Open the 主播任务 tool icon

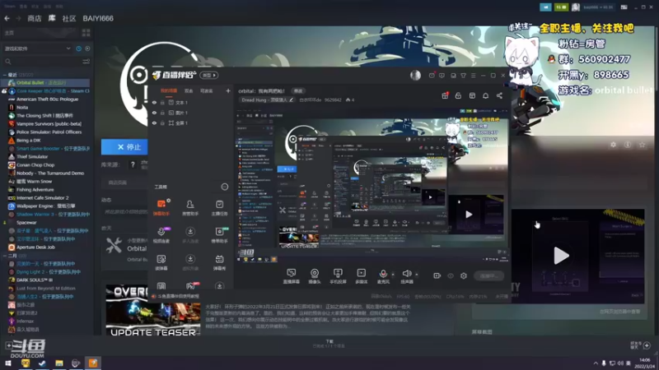pyautogui.click(x=219, y=207)
